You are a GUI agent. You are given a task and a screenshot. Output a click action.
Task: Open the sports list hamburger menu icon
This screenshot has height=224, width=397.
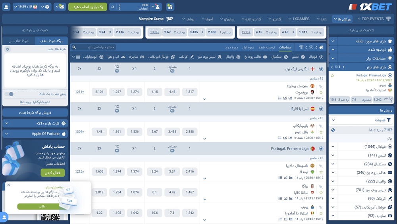(x=78, y=57)
